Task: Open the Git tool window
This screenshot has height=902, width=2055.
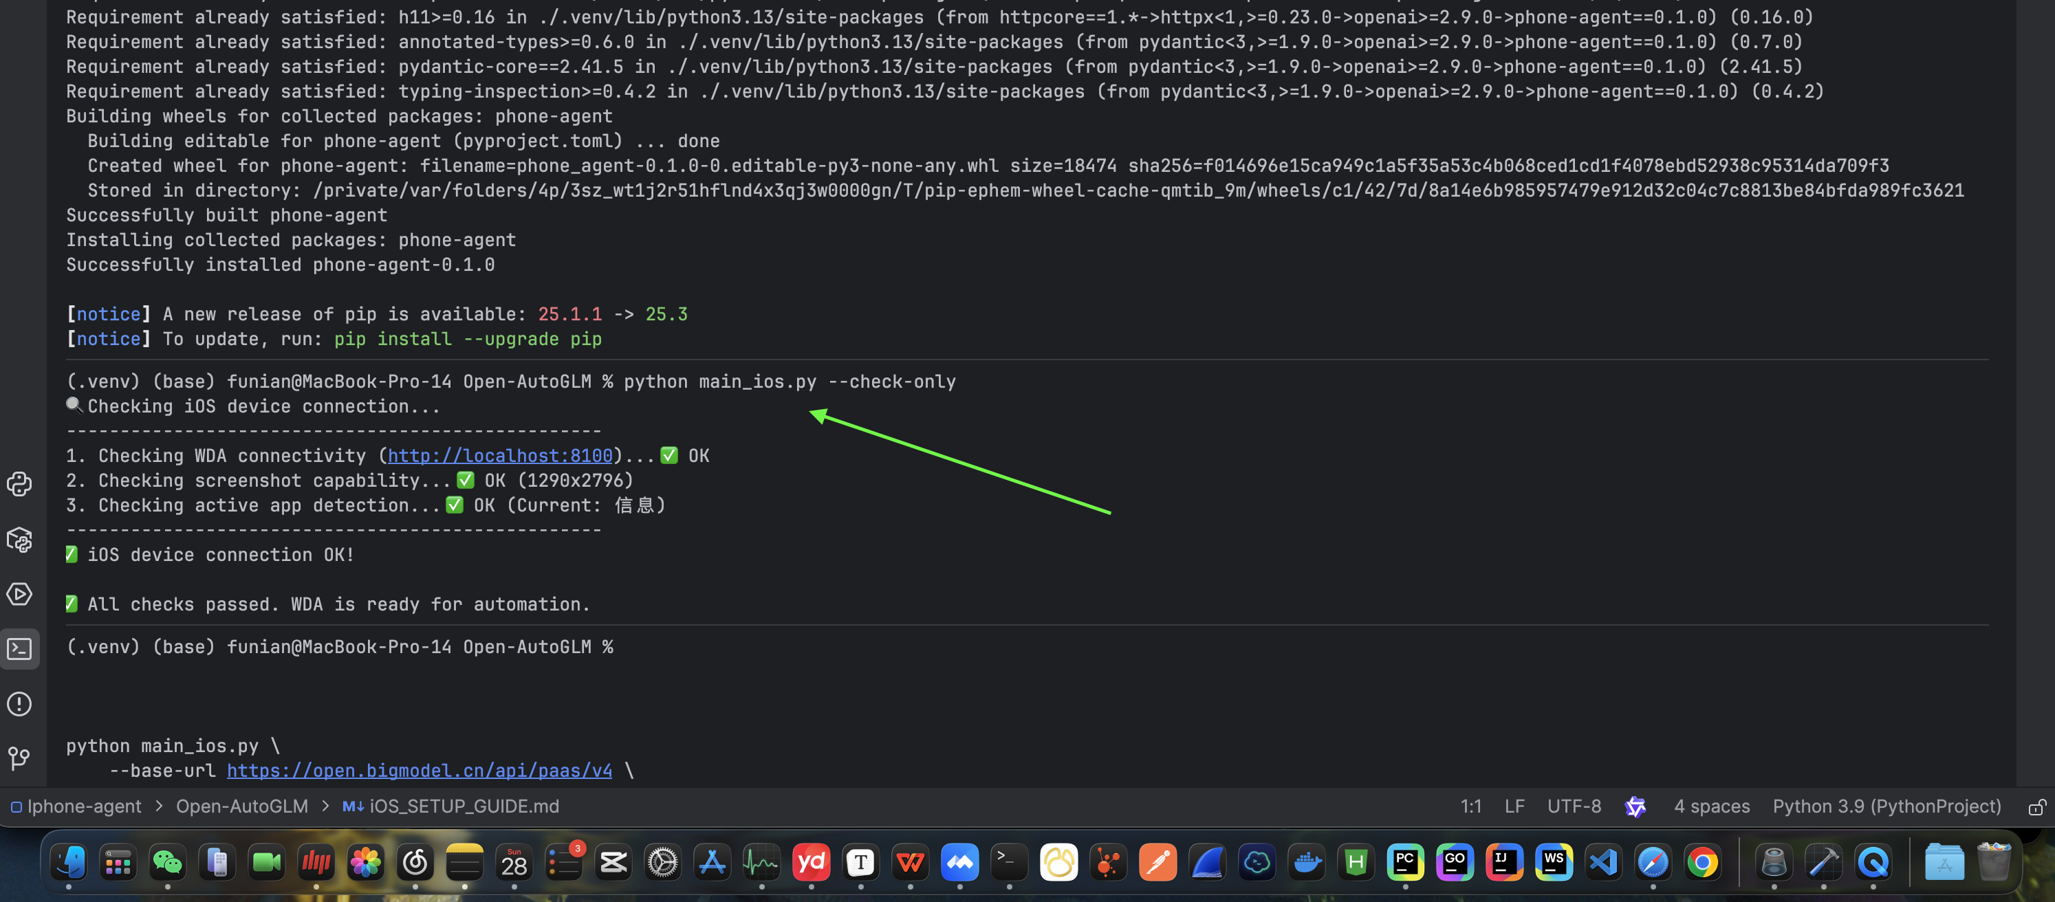Action: 19,758
